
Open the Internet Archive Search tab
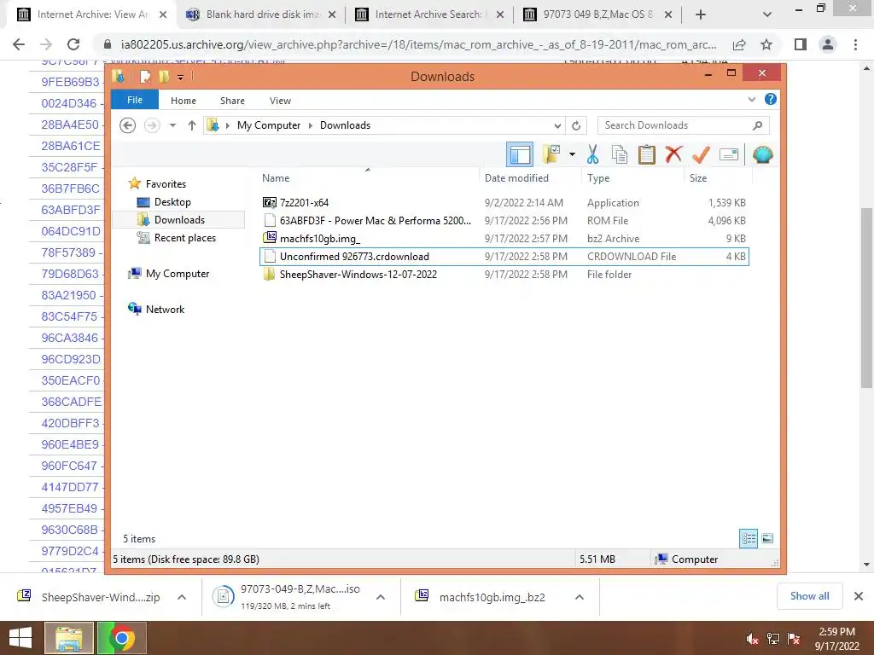(428, 14)
